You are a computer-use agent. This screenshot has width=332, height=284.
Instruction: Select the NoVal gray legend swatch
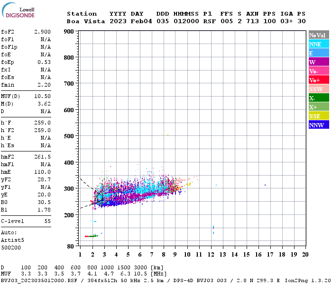pyautogui.click(x=319, y=35)
